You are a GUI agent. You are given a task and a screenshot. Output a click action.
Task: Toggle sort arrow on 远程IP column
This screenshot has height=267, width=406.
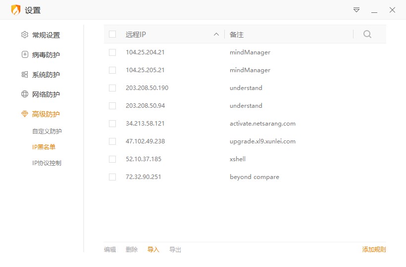(x=216, y=35)
